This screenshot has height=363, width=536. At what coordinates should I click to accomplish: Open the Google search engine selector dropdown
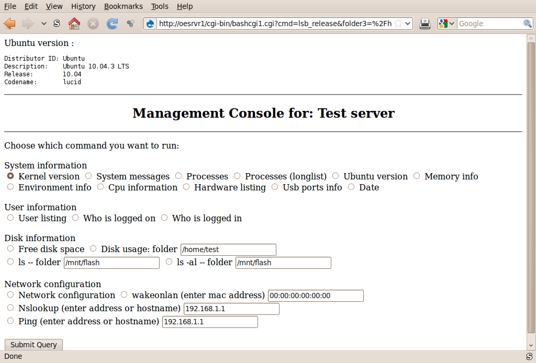(447, 24)
